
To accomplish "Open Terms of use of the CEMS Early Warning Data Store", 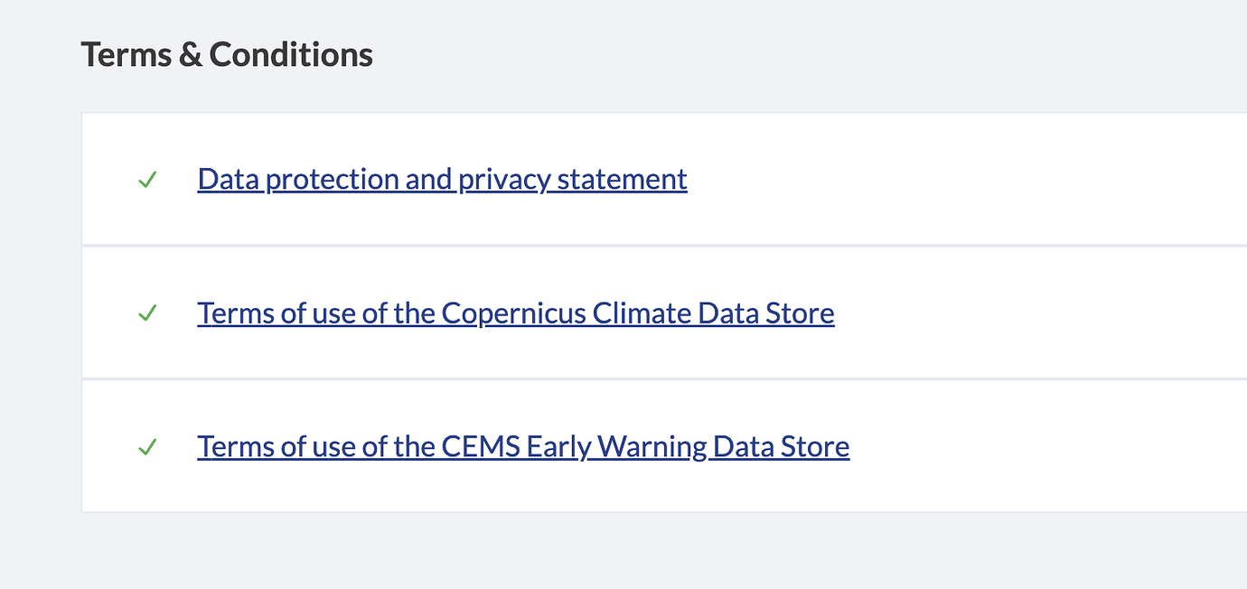I will tap(523, 447).
